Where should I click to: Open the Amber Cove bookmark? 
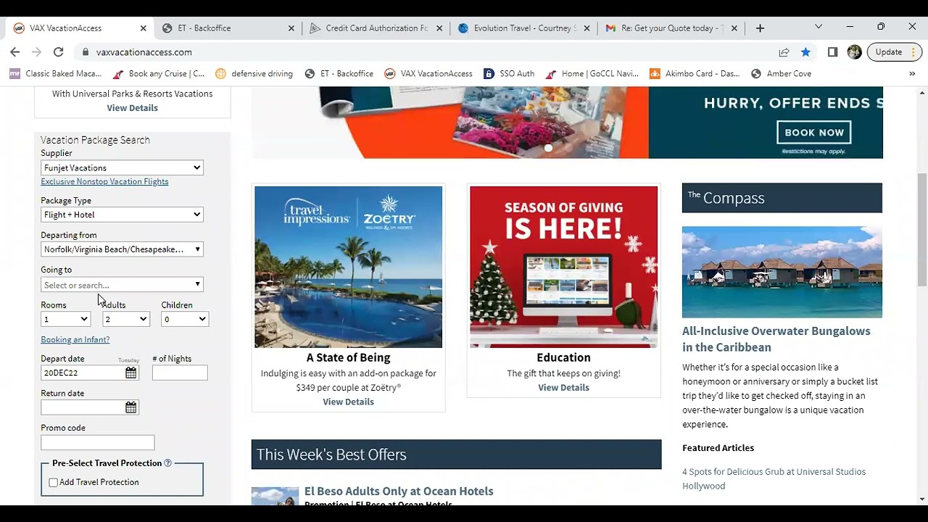(781, 74)
